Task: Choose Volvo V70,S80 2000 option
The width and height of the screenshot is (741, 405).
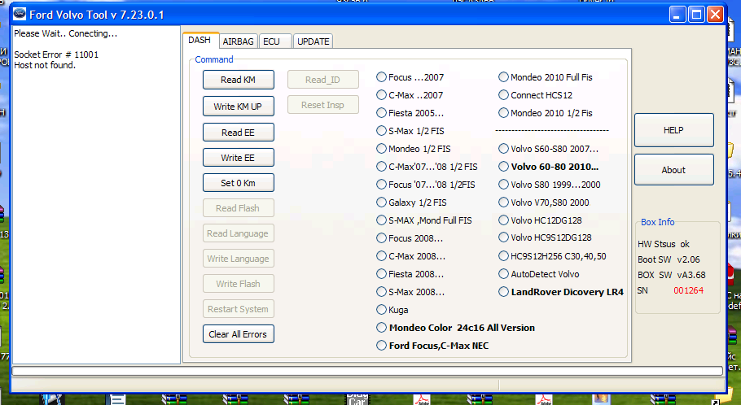Action: 544,202
